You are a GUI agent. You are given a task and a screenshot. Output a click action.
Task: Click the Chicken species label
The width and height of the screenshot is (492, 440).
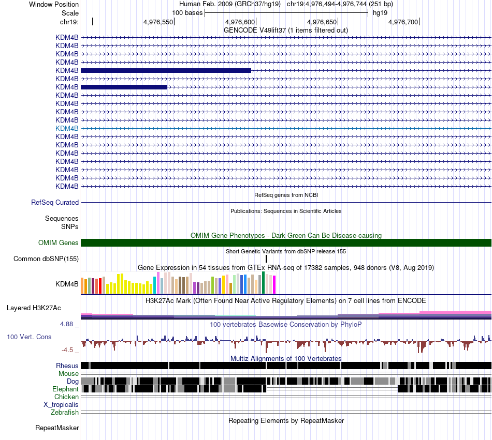(x=66, y=397)
